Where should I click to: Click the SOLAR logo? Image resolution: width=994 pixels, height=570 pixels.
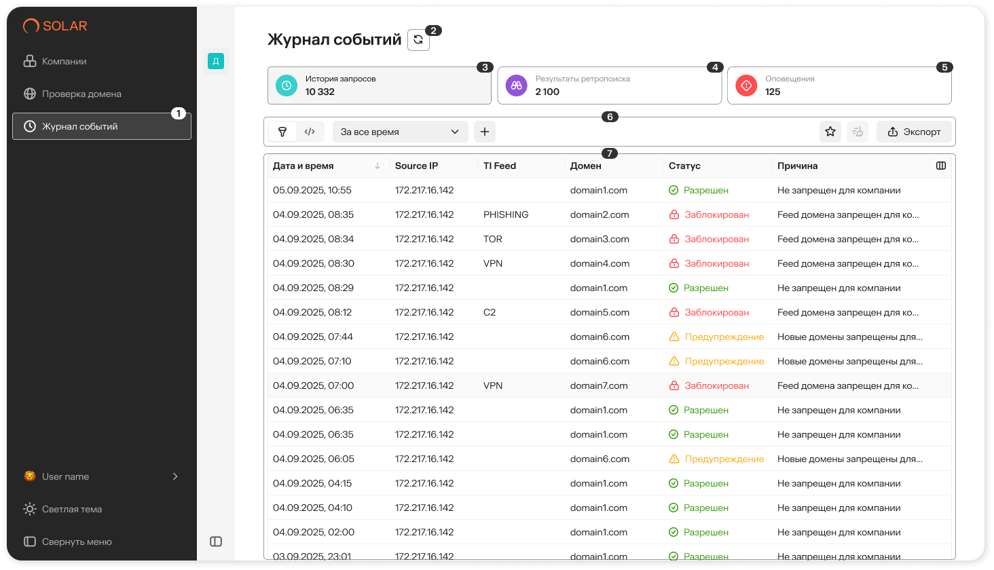55,26
